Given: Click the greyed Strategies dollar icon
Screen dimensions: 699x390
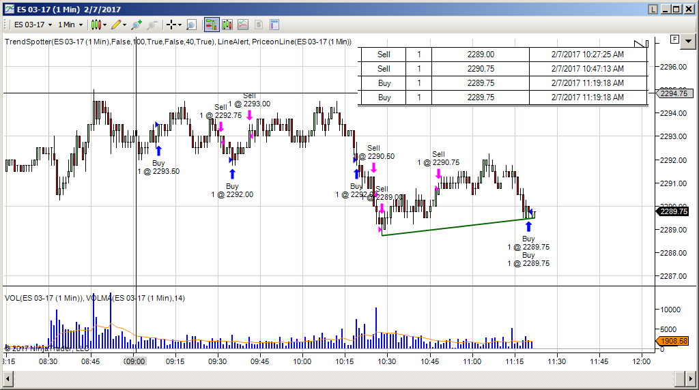Looking at the screenshot, I should click(x=259, y=25).
